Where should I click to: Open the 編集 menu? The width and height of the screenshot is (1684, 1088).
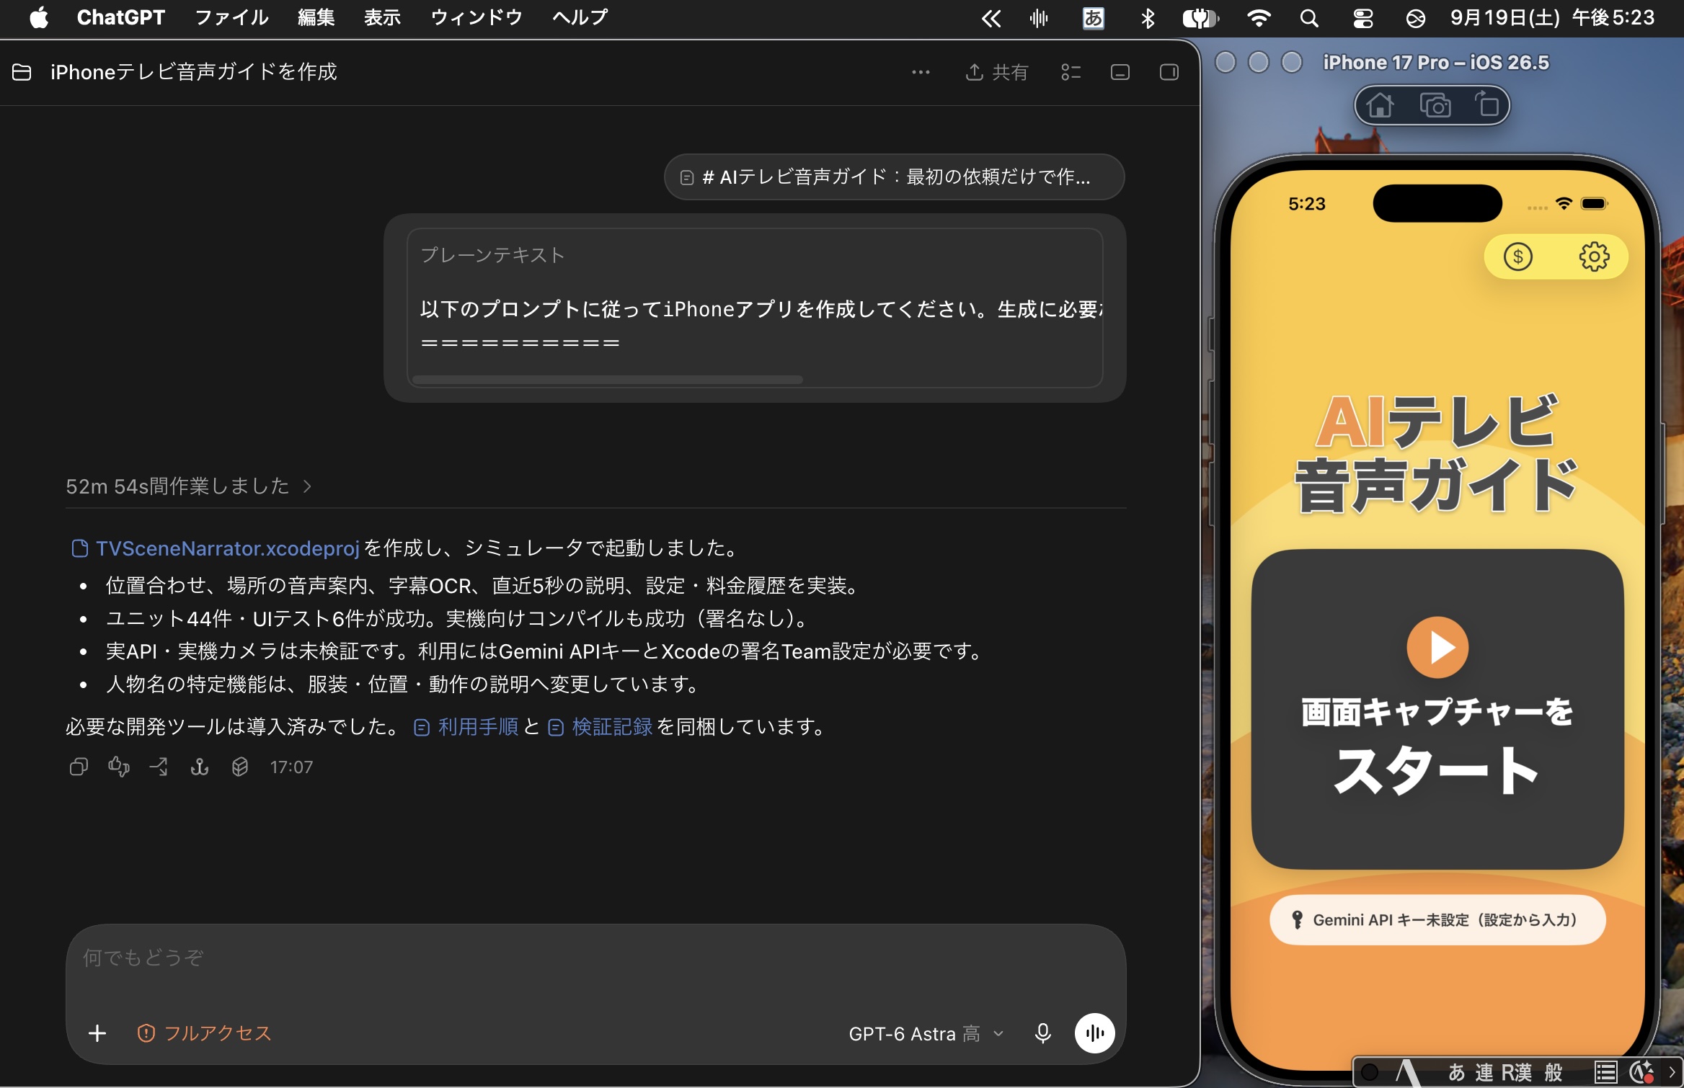(x=316, y=17)
